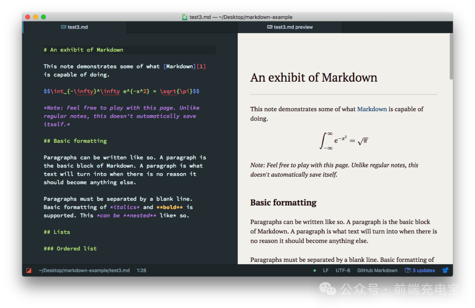
Task: Change the GitHub Markdown grammar selector
Action: click(377, 271)
